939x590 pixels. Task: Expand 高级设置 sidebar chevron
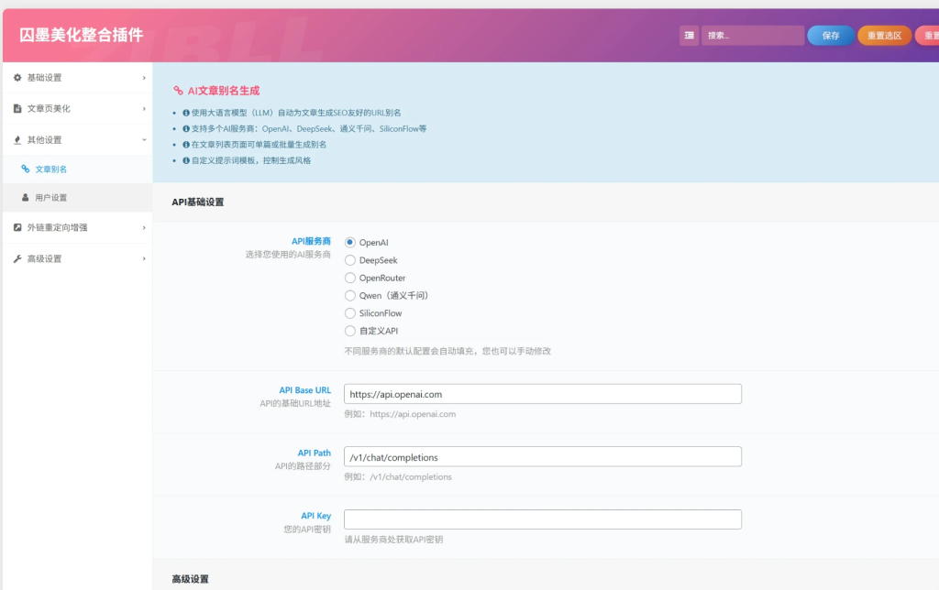[x=144, y=259]
